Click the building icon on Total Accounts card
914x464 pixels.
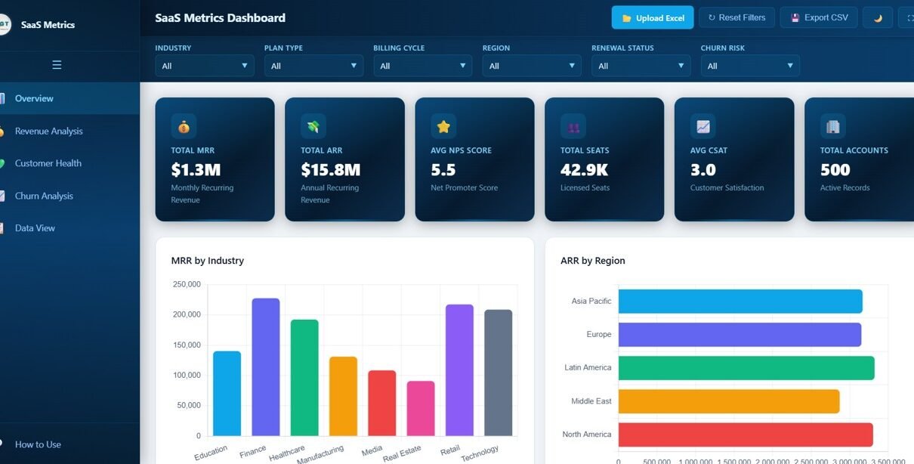pos(833,126)
